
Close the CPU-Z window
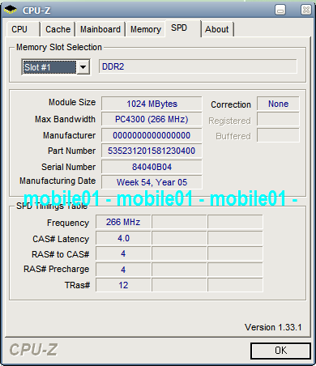coord(305,11)
